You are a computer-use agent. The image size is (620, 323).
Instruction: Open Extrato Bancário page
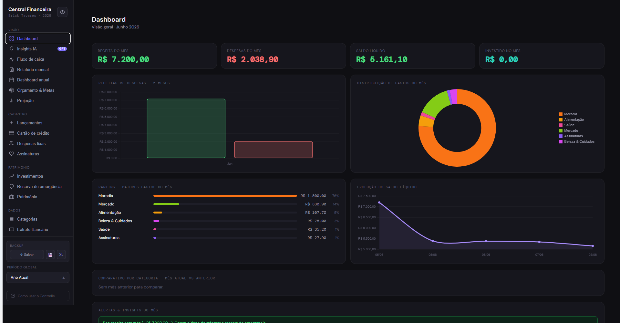[38, 229]
